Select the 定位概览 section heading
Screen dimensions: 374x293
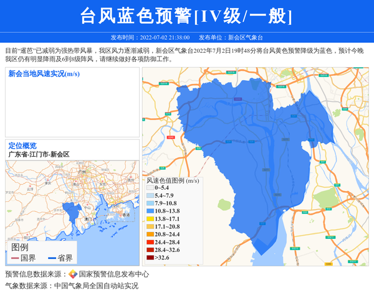[x=22, y=146]
